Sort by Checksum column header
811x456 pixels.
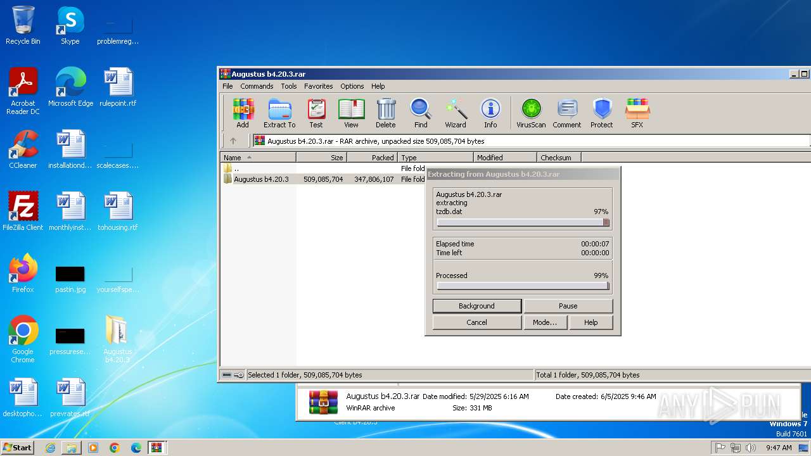pos(559,158)
